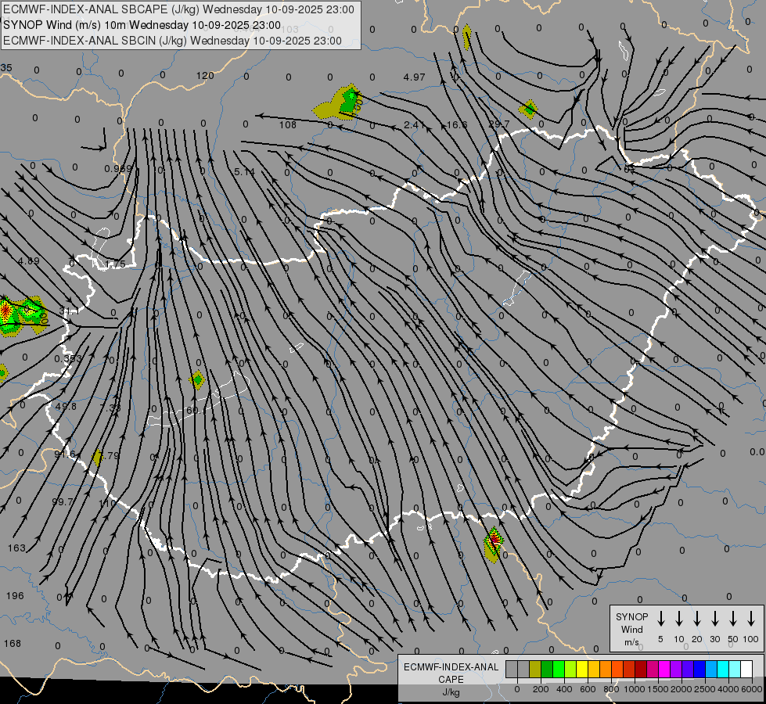766x704 pixels.
Task: Click the '200' tick on CAPE scale
Action: [541, 689]
